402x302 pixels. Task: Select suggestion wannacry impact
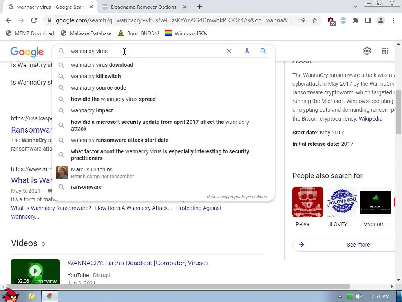163,110
